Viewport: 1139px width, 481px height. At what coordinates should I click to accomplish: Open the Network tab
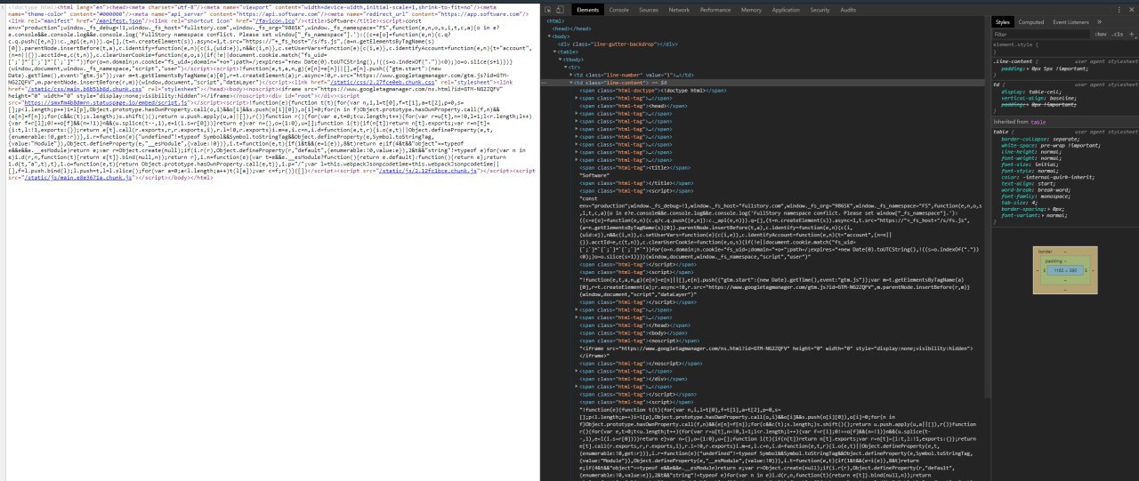679,9
